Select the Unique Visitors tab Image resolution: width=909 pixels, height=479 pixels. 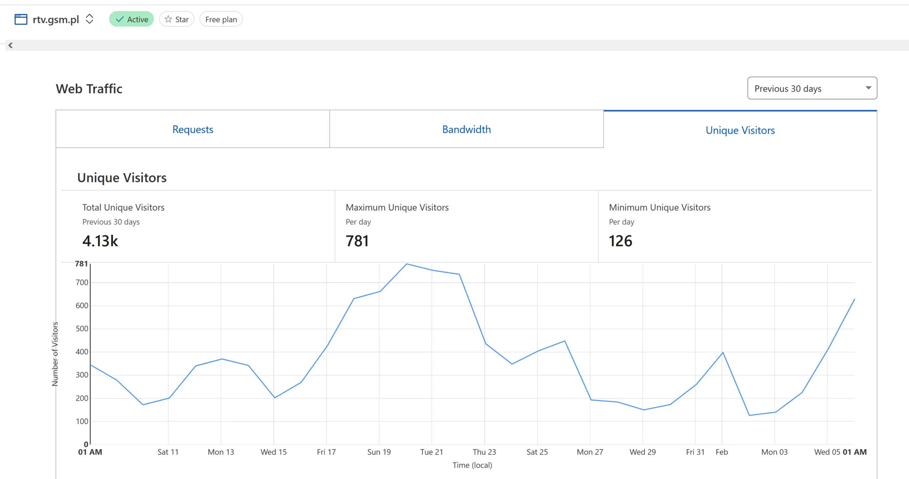click(x=740, y=130)
